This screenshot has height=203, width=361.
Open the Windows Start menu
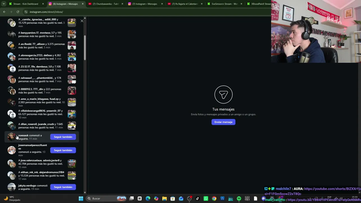point(81,198)
